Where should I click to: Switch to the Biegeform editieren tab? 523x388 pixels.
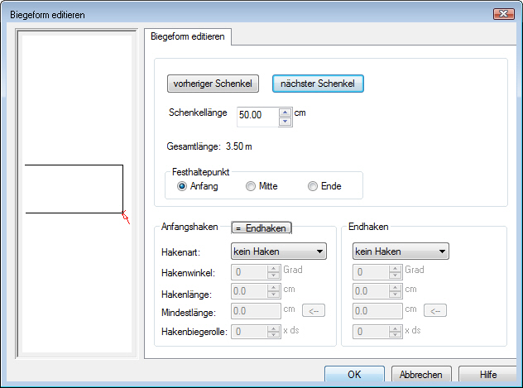pos(188,36)
